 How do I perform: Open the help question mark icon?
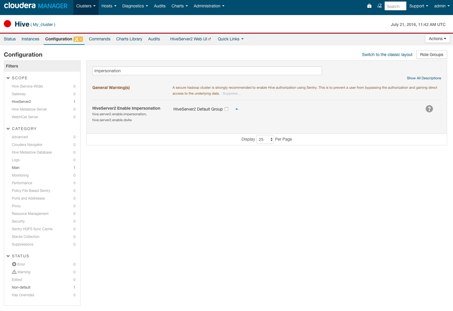click(429, 109)
